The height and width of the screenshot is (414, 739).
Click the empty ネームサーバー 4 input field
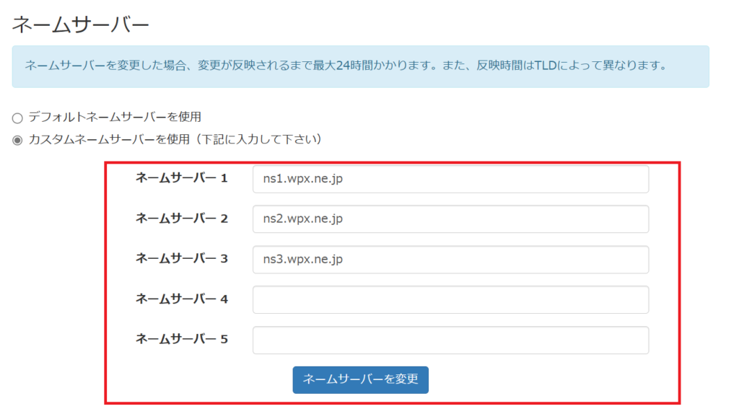click(x=450, y=299)
